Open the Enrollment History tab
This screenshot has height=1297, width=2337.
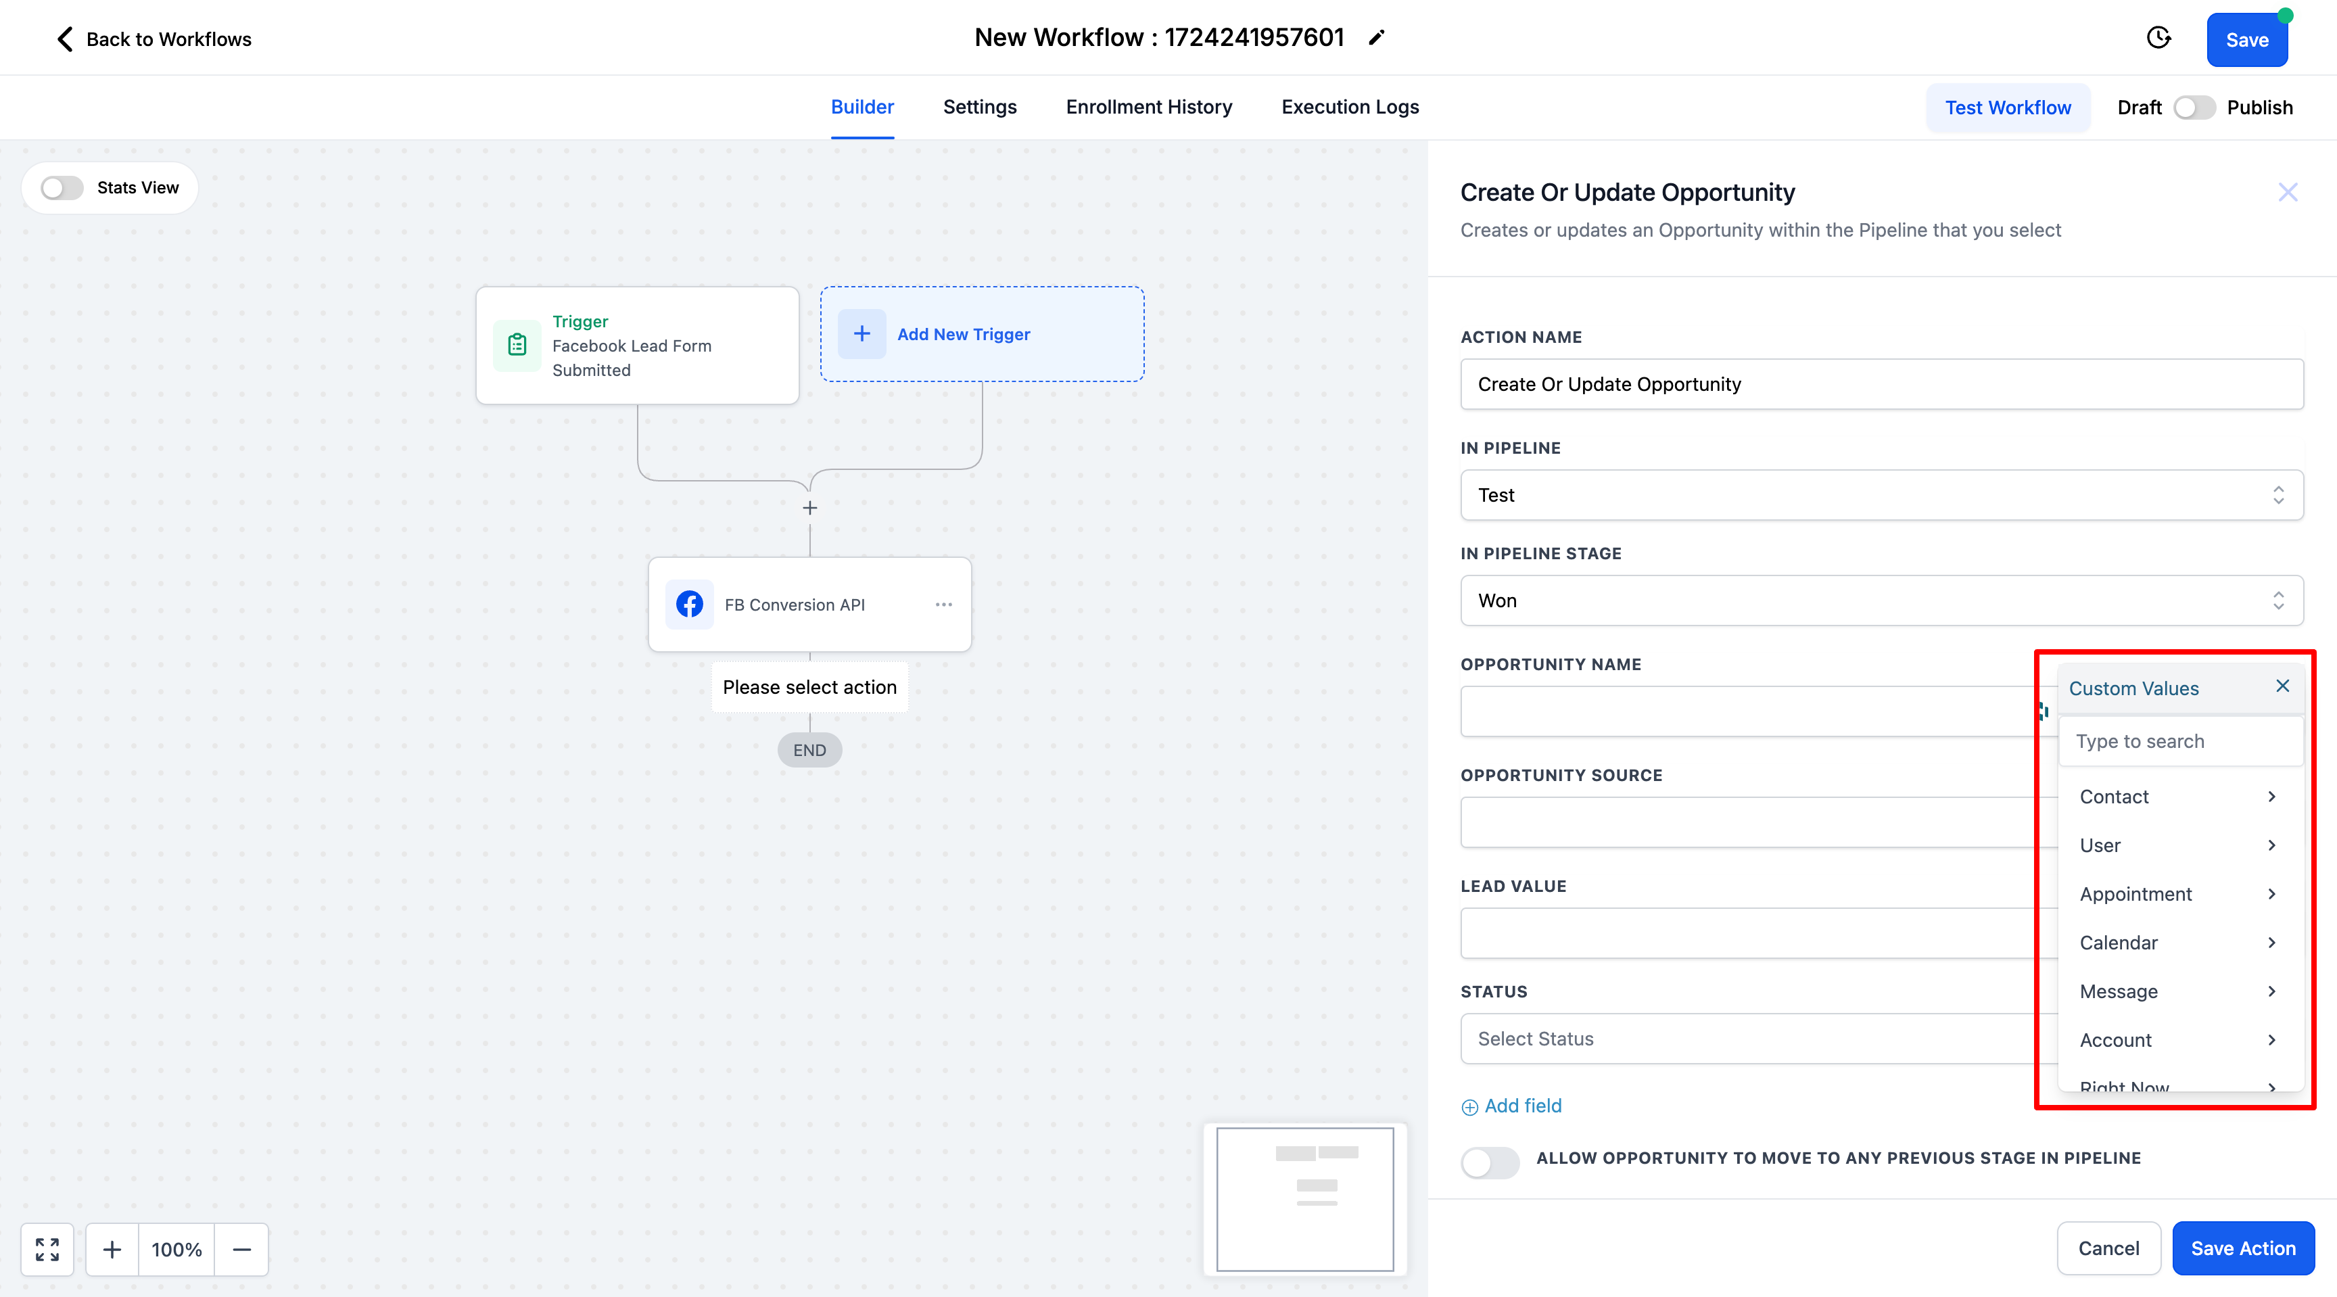1148,107
